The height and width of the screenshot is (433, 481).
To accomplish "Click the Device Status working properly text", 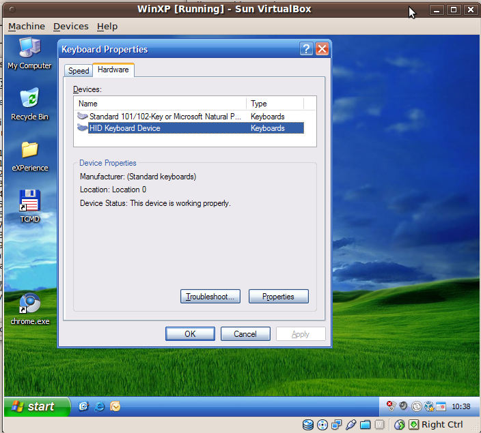I will coord(155,203).
